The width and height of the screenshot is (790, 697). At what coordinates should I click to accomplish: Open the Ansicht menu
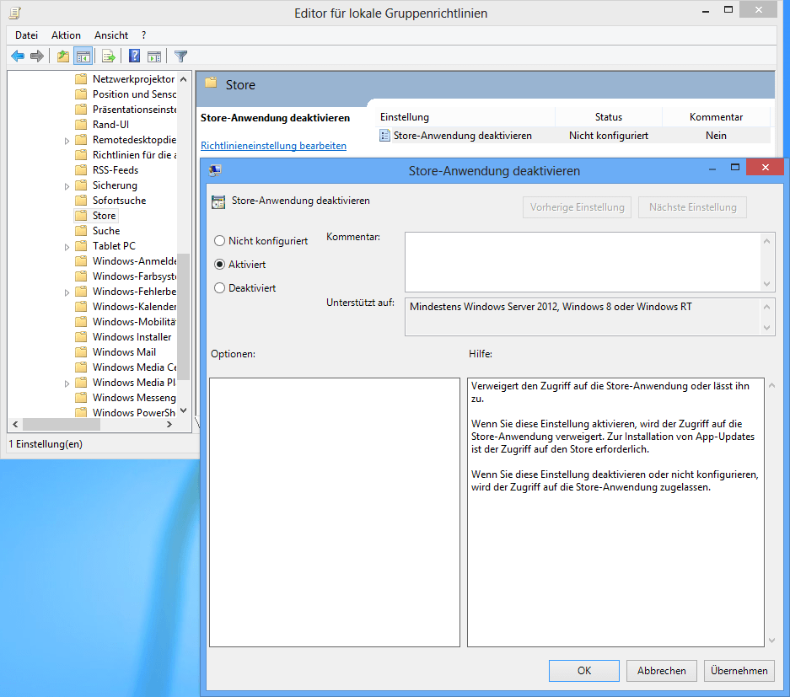[x=111, y=35]
